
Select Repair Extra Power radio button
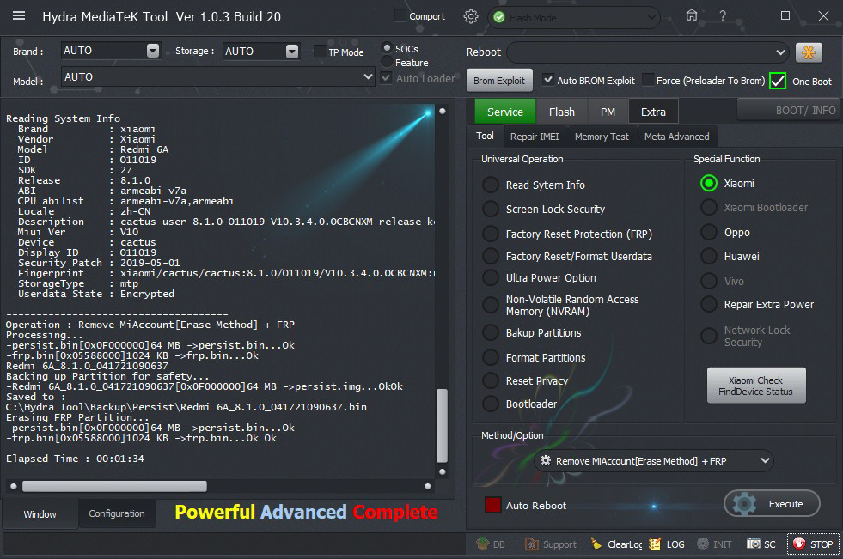[709, 305]
